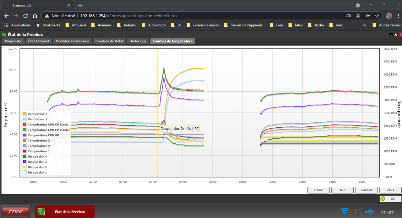Open the Free bookmark folder
This screenshot has height=218, width=402.
[x=276, y=25]
